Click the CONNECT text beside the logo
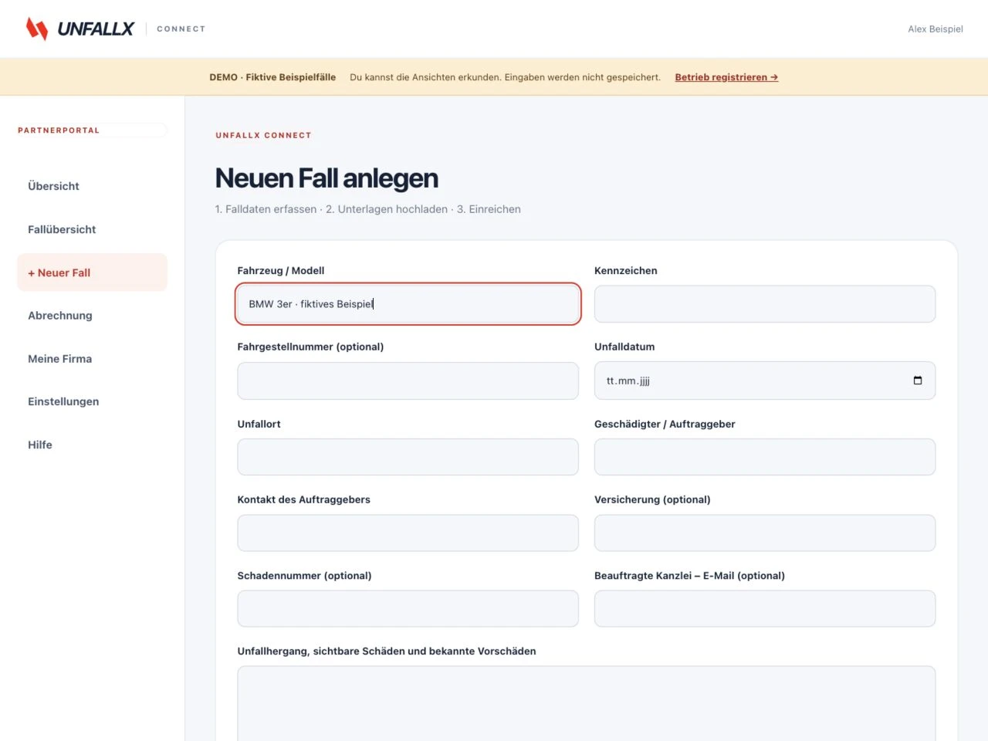This screenshot has width=988, height=741. tap(181, 29)
